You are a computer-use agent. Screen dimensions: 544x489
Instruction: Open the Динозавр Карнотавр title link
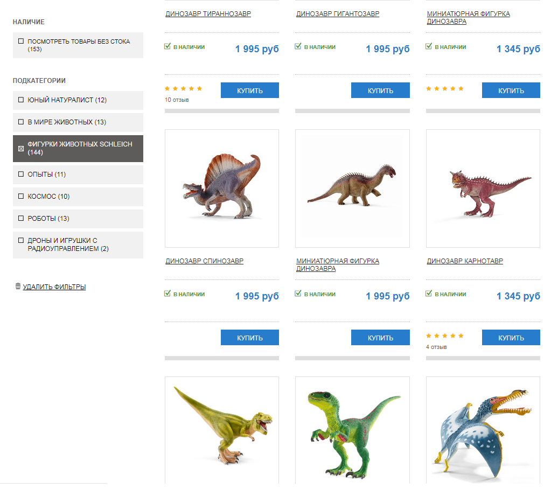[x=464, y=261]
